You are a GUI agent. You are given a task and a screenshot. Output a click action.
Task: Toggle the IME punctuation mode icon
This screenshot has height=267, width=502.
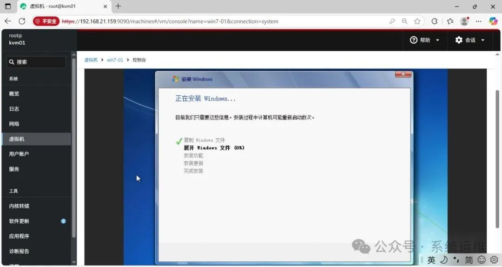click(456, 259)
